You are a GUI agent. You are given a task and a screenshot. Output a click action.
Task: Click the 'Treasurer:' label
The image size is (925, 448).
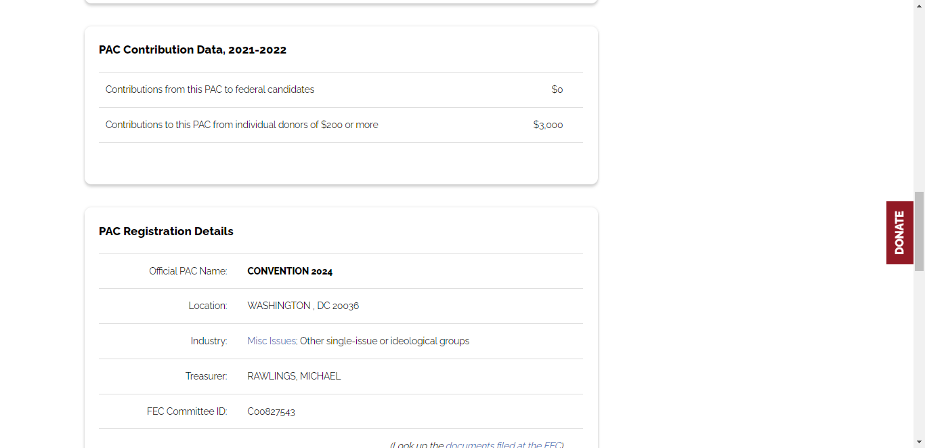[x=207, y=376]
